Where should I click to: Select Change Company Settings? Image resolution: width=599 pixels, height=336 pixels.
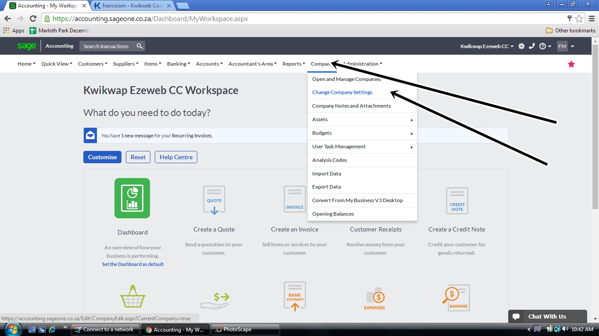[x=362, y=92]
